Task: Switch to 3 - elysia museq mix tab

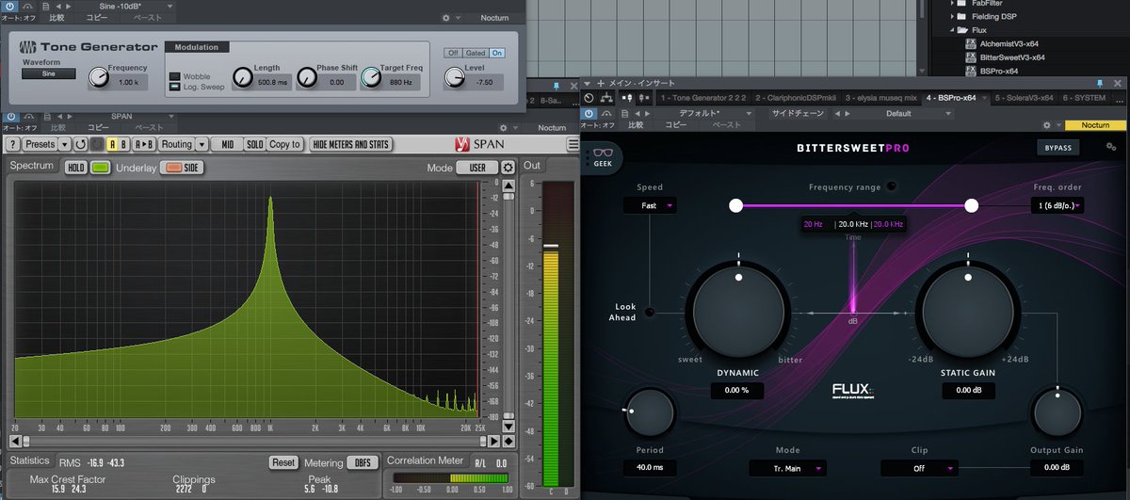Action: point(880,97)
